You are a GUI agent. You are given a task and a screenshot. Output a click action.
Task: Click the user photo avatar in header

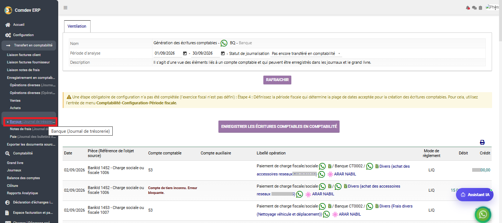pyautogui.click(x=492, y=7)
